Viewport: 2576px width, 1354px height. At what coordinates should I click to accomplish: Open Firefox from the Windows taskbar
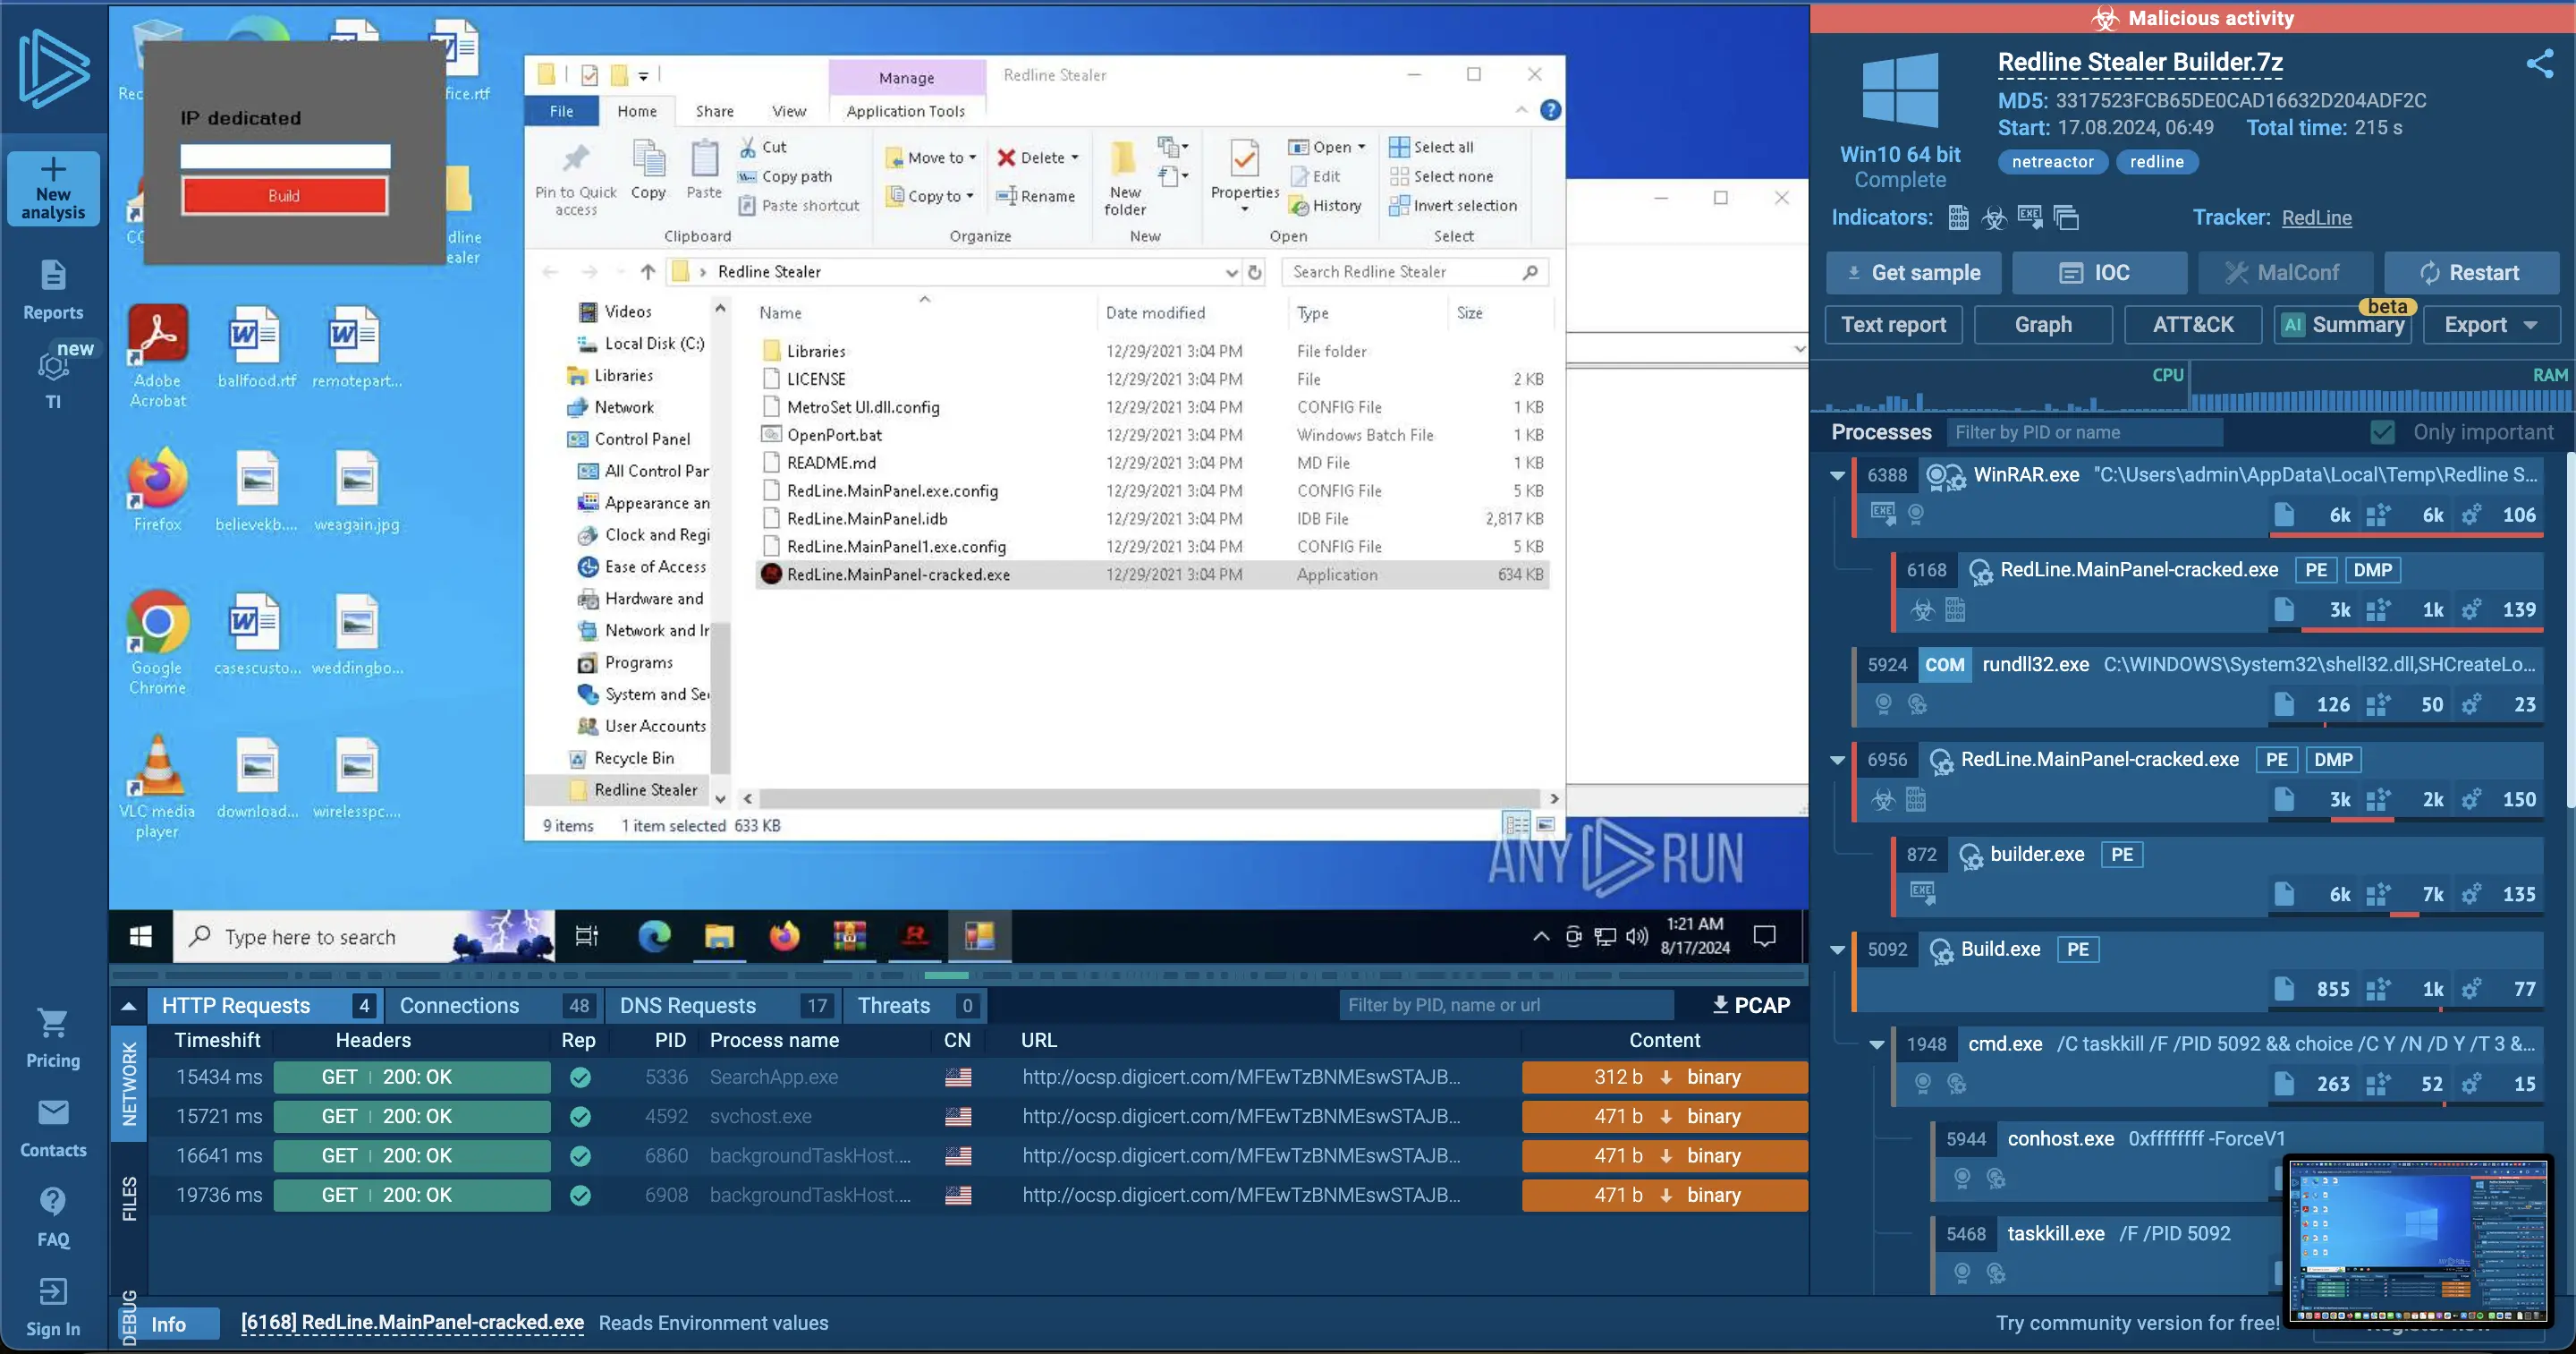click(784, 936)
